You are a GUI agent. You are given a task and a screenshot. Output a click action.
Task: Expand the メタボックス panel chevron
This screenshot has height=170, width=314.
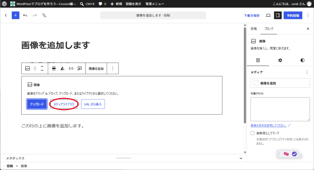(241, 158)
